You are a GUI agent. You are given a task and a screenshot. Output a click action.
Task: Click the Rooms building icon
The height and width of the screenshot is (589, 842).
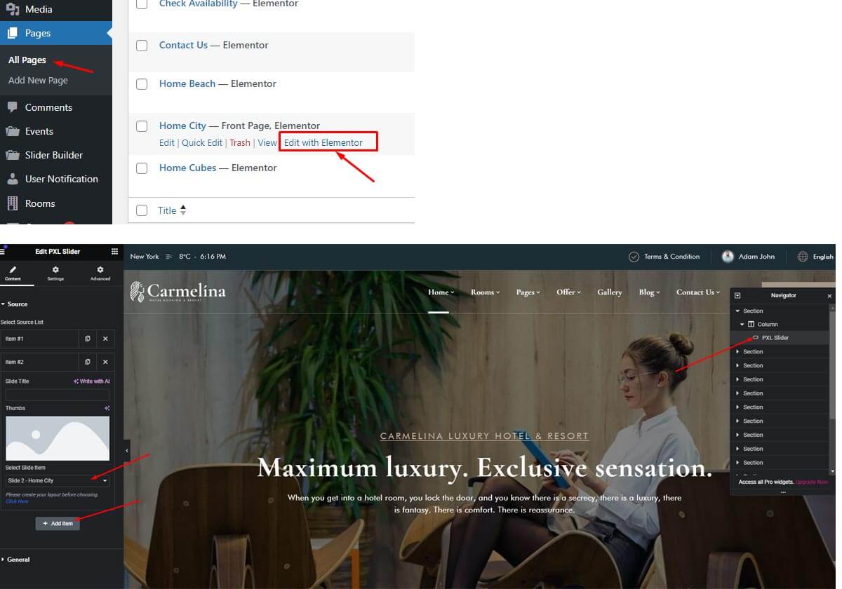coord(13,203)
